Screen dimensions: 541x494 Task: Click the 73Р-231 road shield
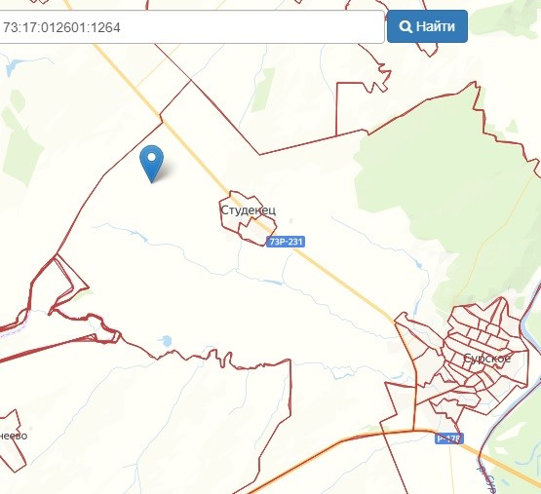[x=286, y=242]
